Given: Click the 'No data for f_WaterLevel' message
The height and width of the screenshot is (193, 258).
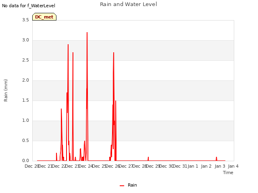Looking at the screenshot, I should pos(29,6).
